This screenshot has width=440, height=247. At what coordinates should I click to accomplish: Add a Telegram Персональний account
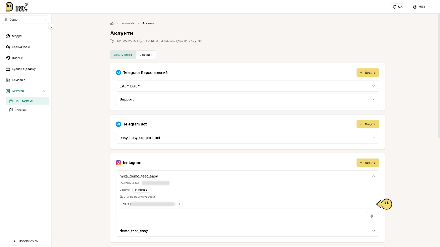(368, 72)
